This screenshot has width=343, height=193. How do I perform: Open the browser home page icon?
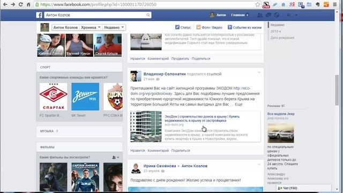tap(28, 4)
